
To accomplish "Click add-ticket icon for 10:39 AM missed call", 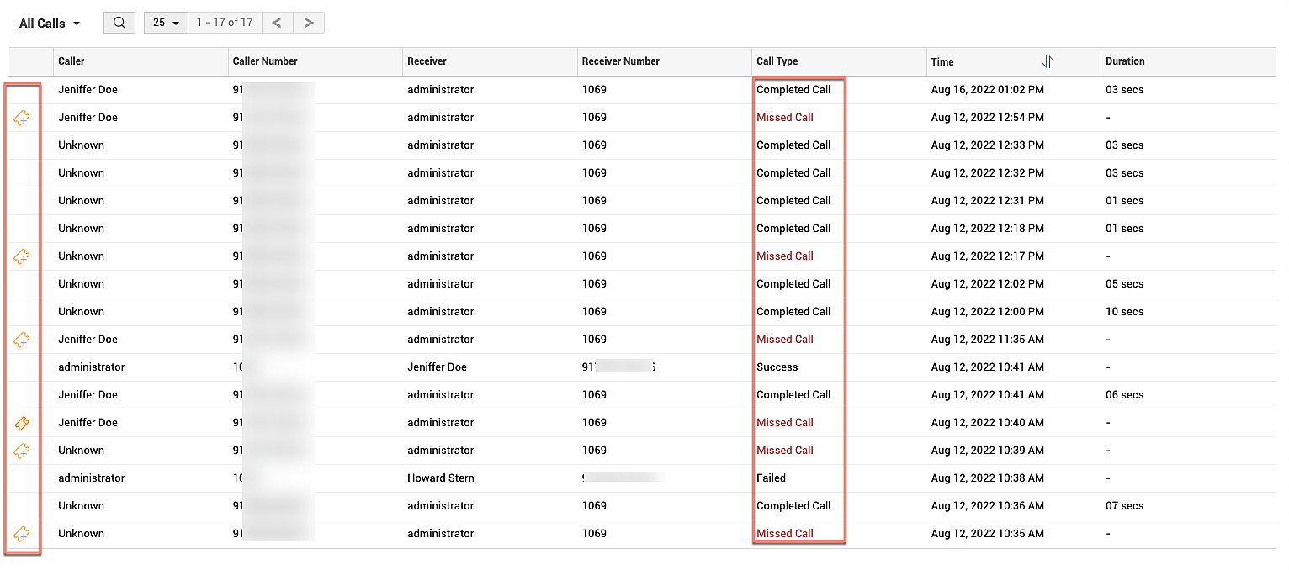I will pyautogui.click(x=22, y=451).
